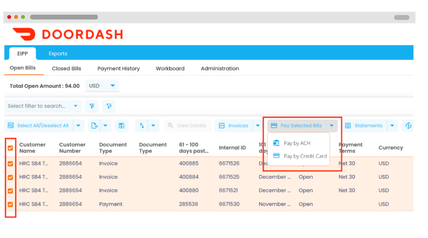Toggle the header select-all checkbox
428x238 pixels.
[10, 148]
